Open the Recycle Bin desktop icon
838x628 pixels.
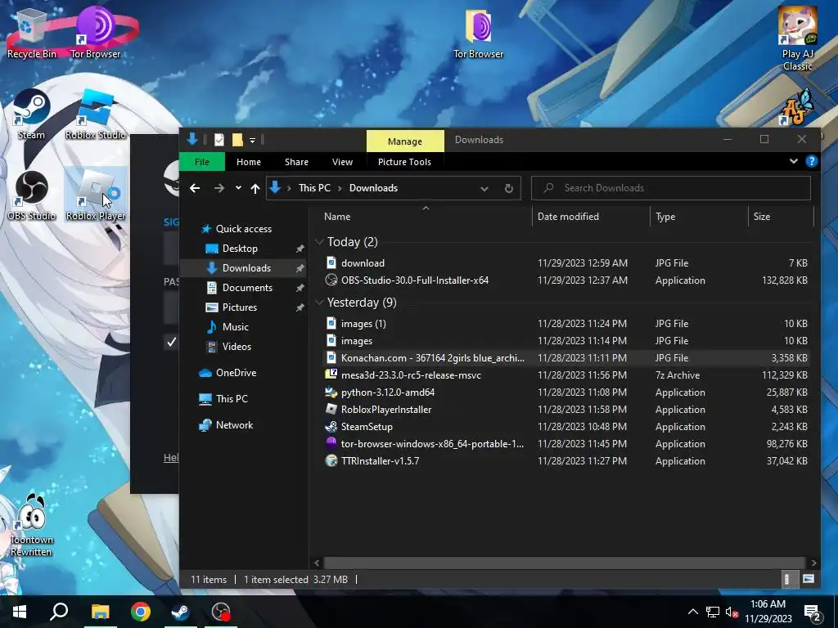31,33
